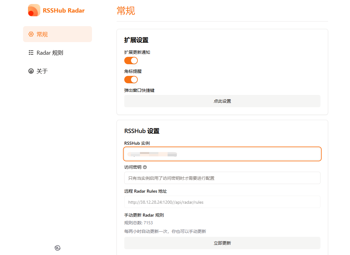This screenshot has height=255, width=350.
Task: Click the 规则总数: 7153 text
Action: point(138,223)
